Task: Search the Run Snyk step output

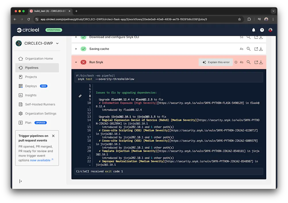Action: [x=248, y=62]
